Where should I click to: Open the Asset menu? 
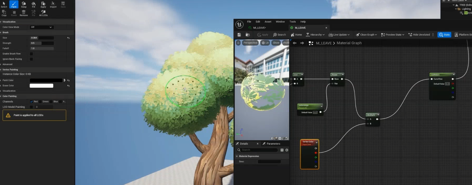(268, 22)
